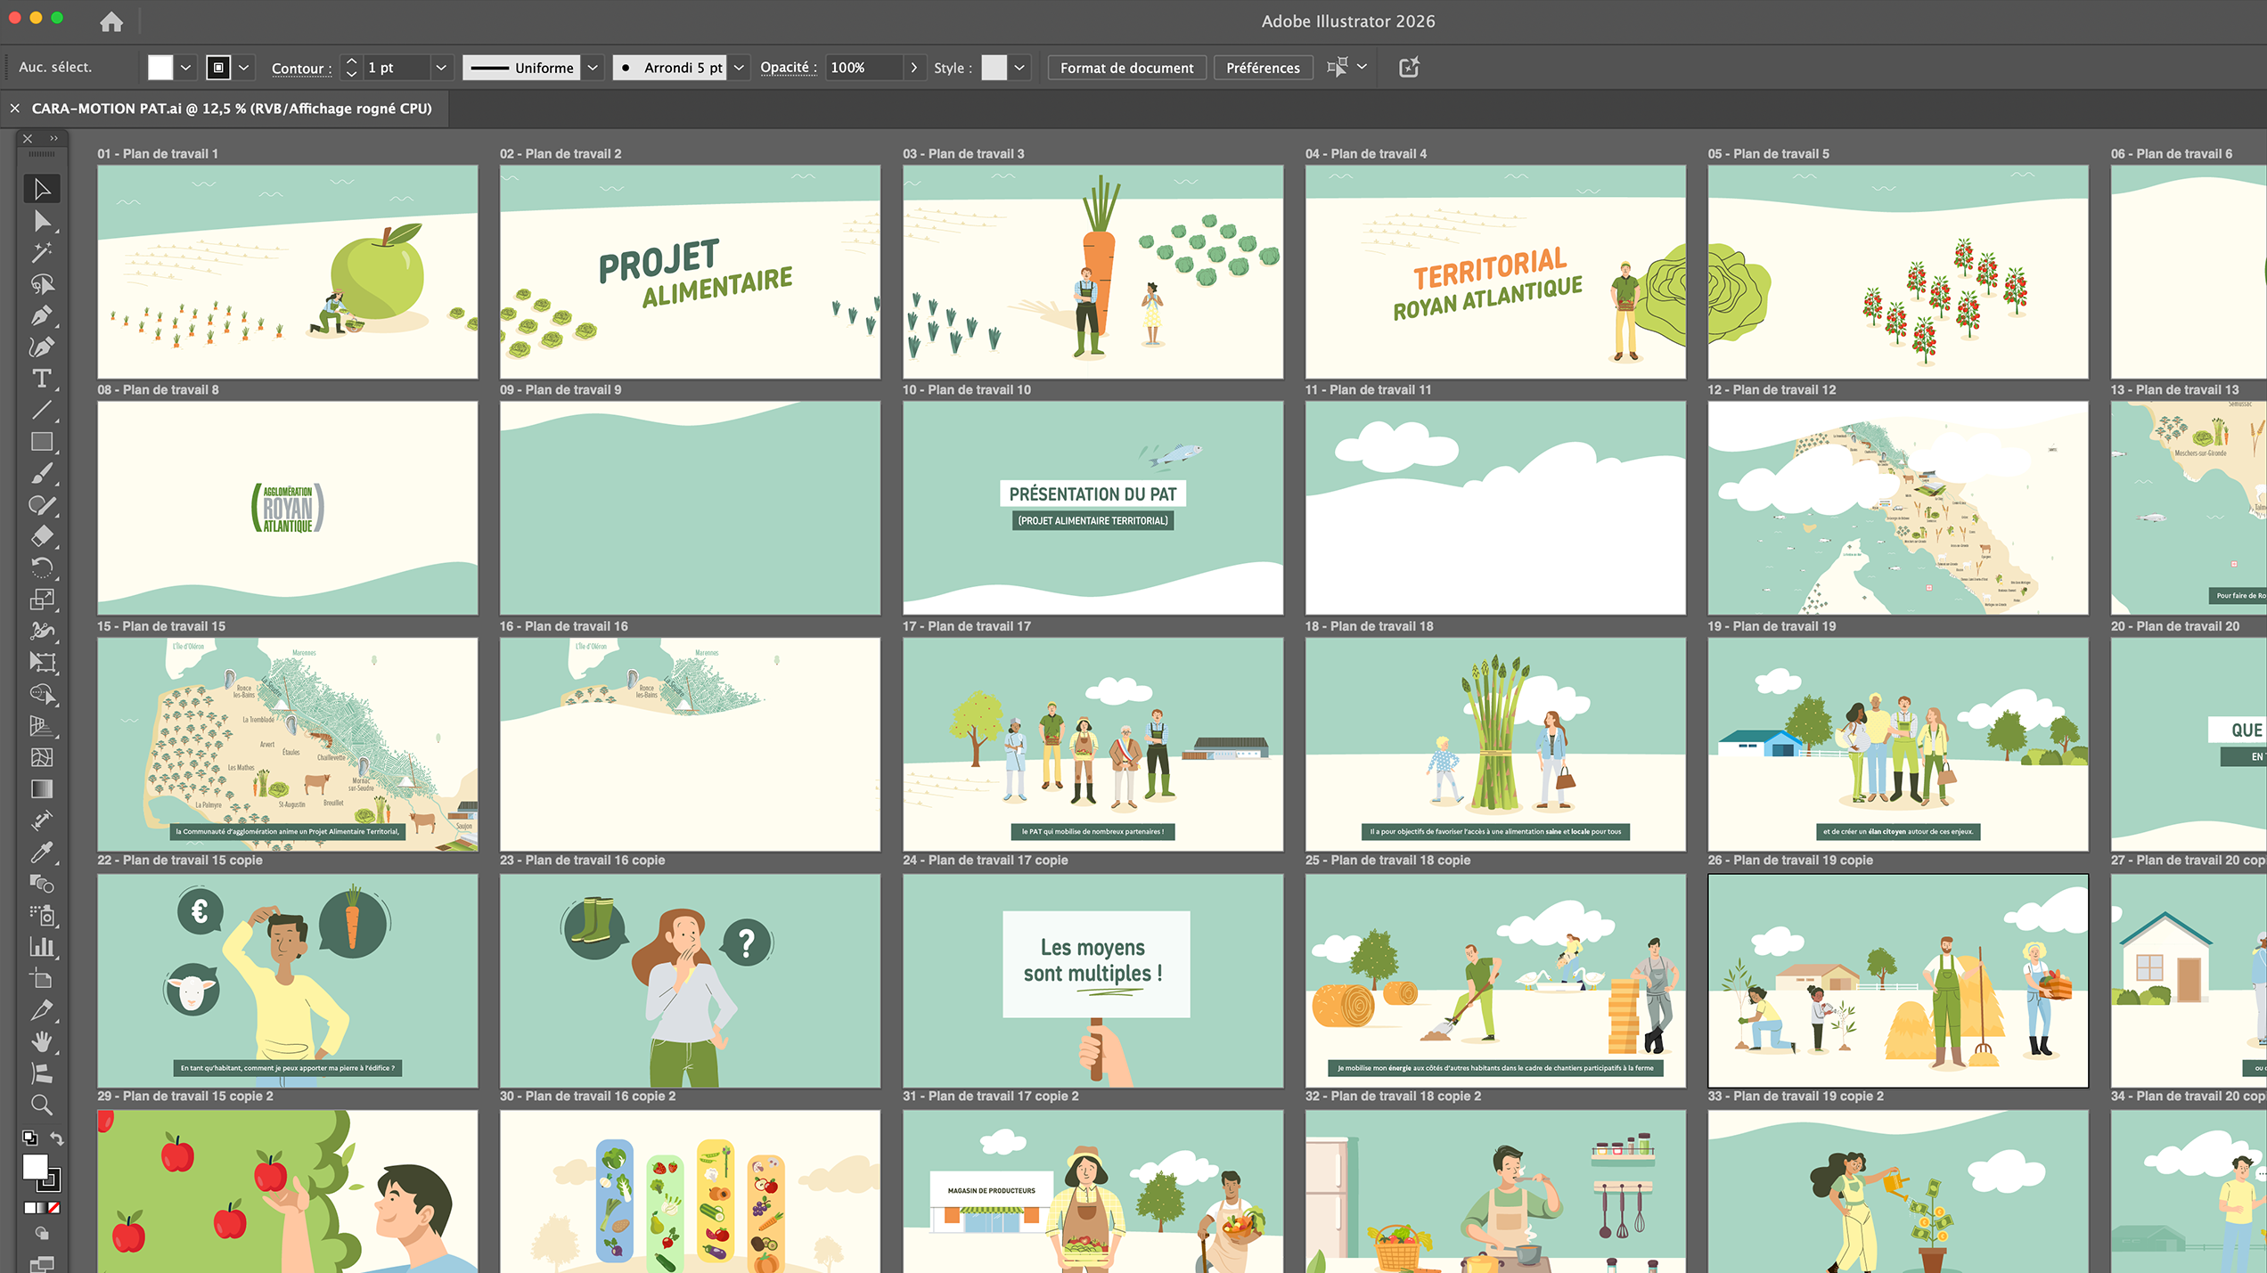
Task: Select the Eyedropper tool
Action: [x=41, y=853]
